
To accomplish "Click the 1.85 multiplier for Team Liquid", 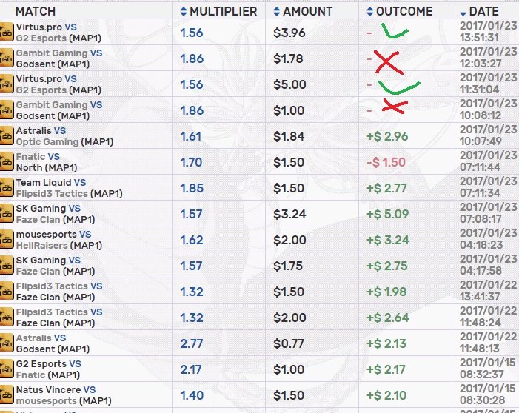I will [192, 188].
